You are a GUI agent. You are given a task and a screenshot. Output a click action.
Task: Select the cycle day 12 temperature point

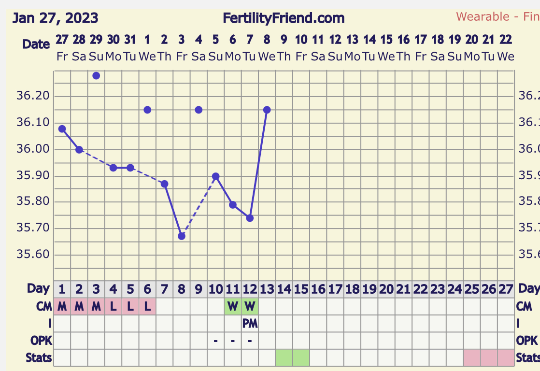(250, 218)
